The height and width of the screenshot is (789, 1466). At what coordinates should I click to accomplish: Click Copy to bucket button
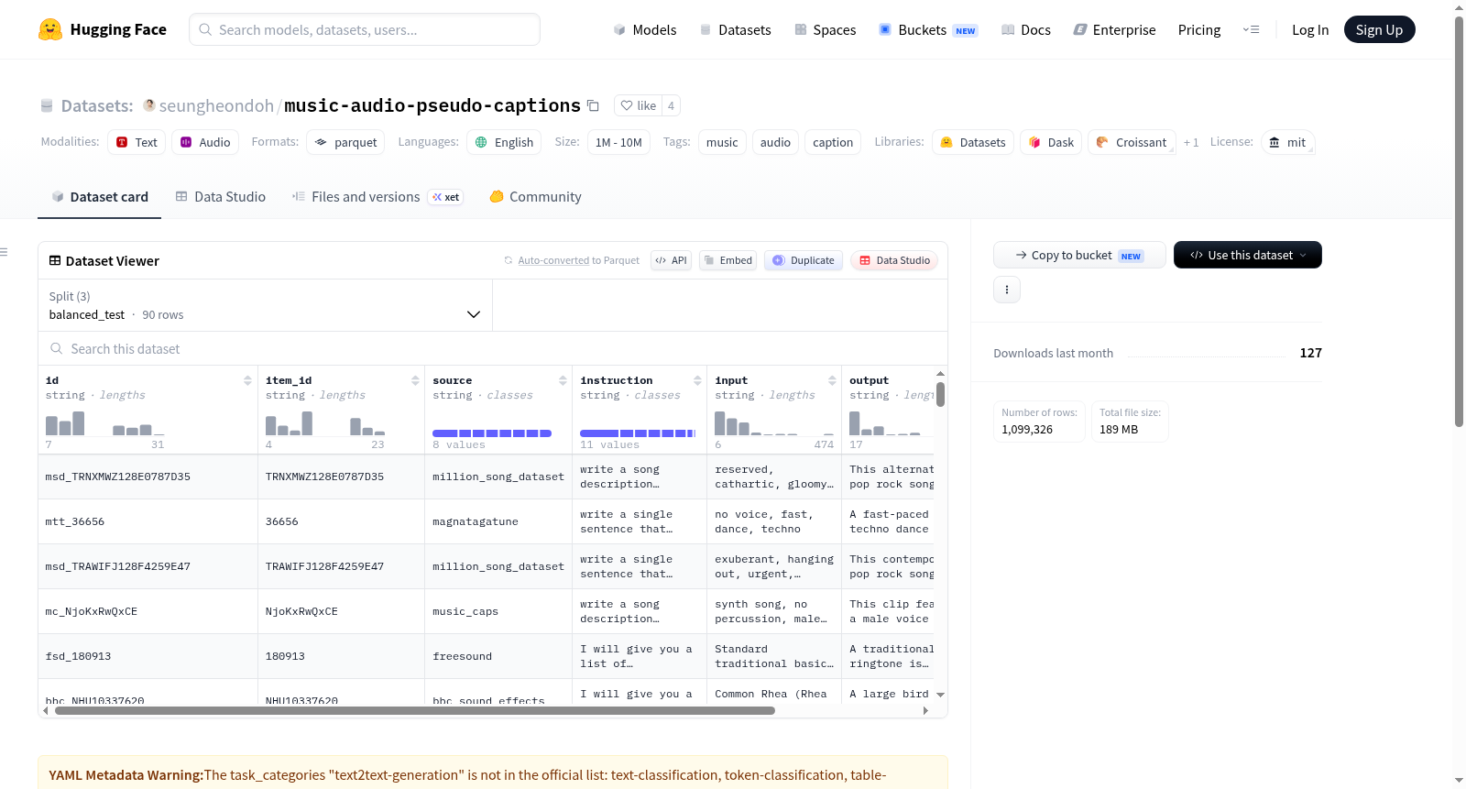coord(1079,255)
